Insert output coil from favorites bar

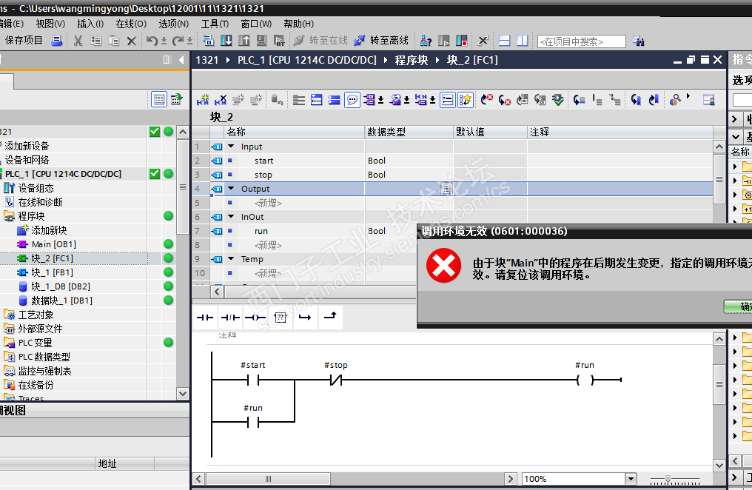click(x=255, y=318)
